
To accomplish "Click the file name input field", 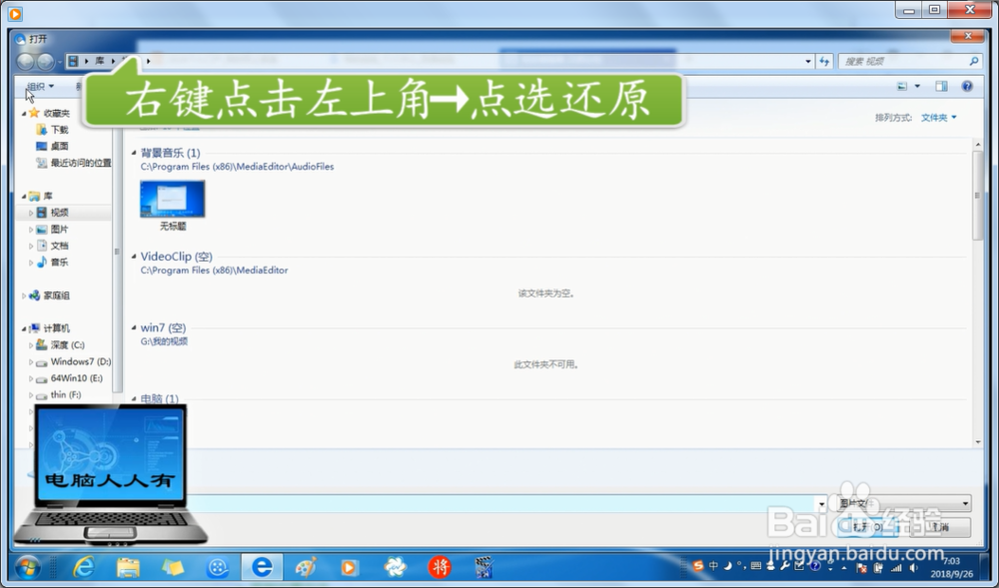I will (x=502, y=504).
